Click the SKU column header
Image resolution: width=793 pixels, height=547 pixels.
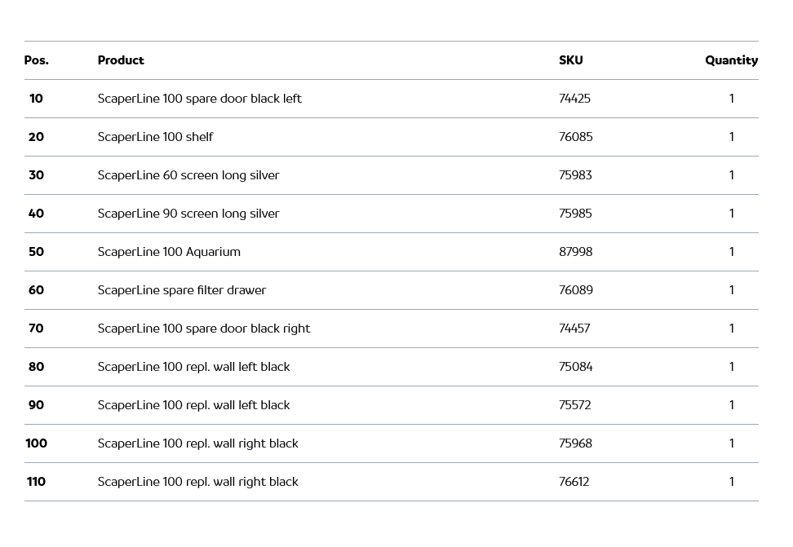[571, 60]
